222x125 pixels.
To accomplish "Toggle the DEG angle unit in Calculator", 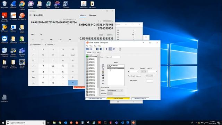I will coord(32,35).
